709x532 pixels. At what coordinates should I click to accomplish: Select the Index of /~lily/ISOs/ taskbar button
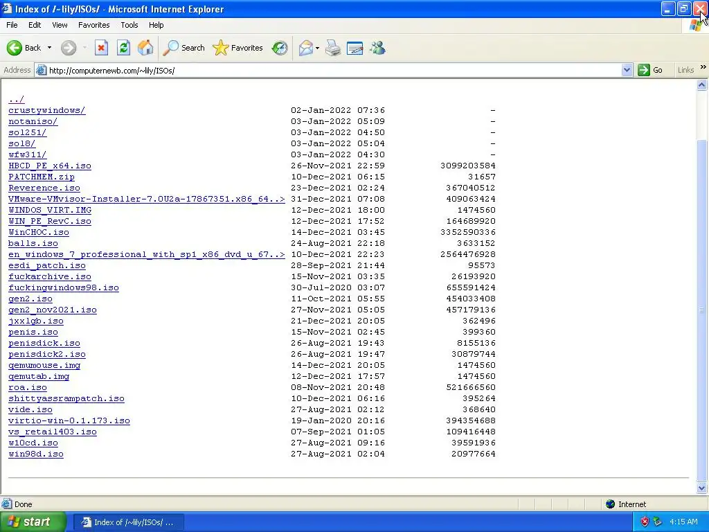128,522
